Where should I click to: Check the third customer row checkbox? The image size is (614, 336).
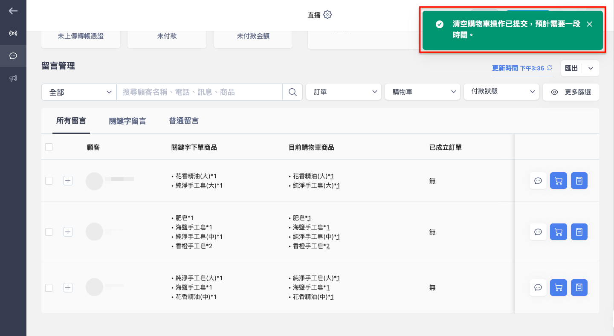(49, 288)
